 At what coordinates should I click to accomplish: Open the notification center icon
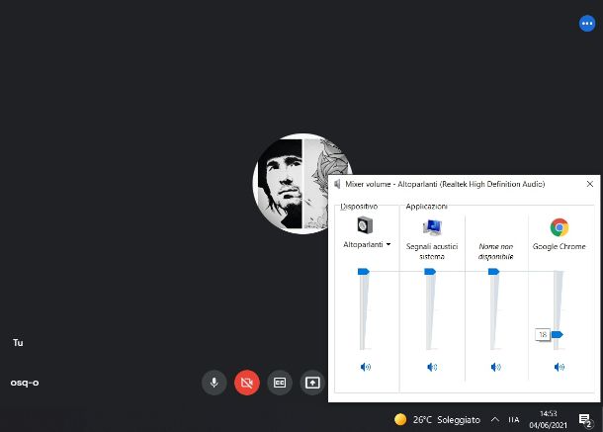click(585, 420)
